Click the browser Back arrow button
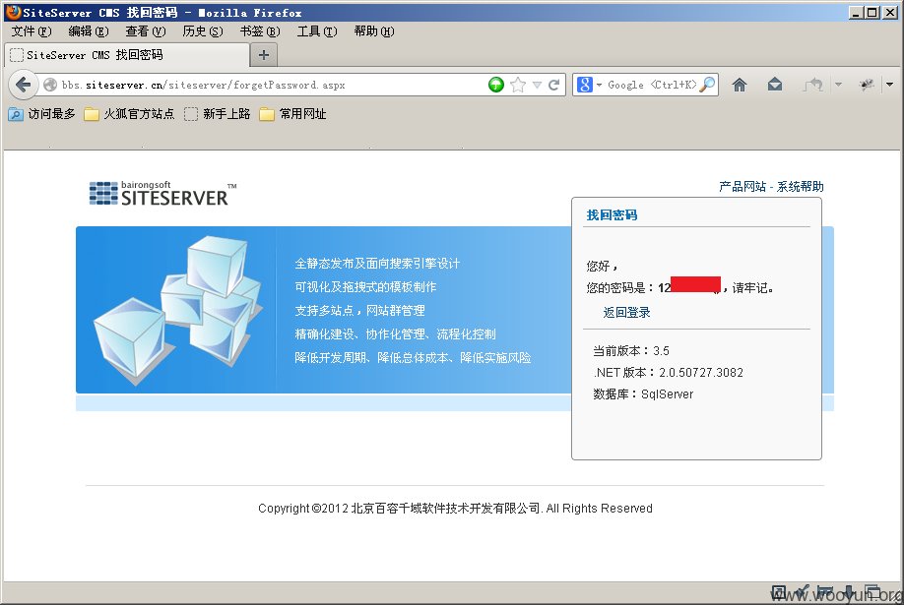The image size is (904, 605). click(23, 85)
